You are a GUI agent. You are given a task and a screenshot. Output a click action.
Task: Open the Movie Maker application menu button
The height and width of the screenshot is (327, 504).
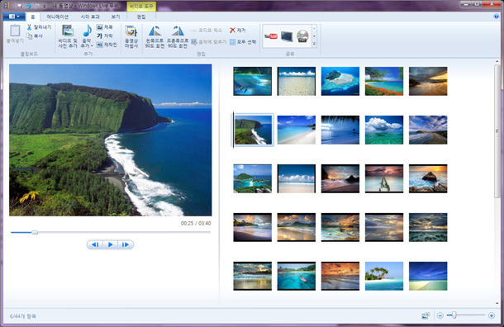click(x=14, y=17)
